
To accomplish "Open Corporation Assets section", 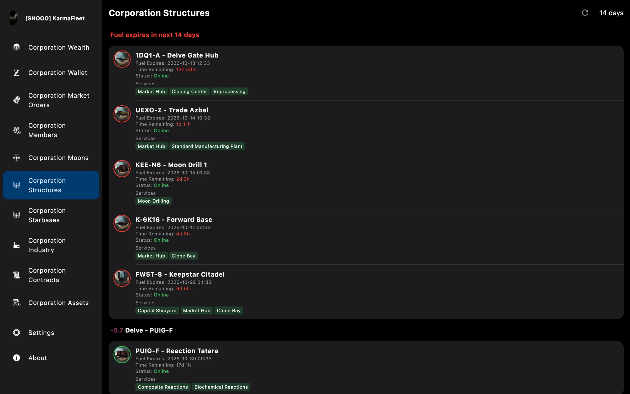I will (x=51, y=303).
